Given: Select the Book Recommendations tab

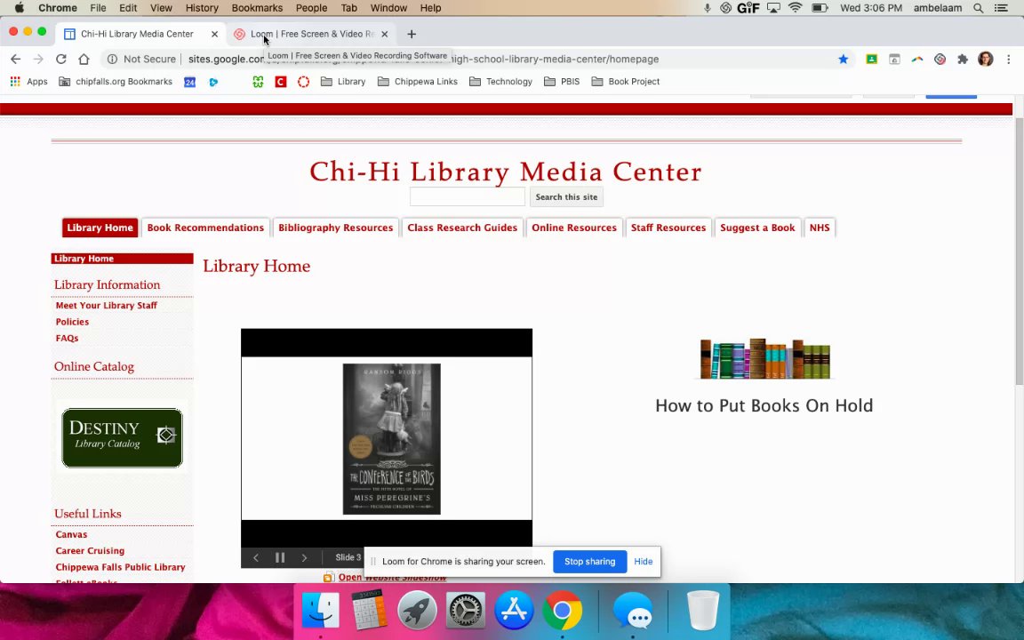Looking at the screenshot, I should (x=205, y=228).
